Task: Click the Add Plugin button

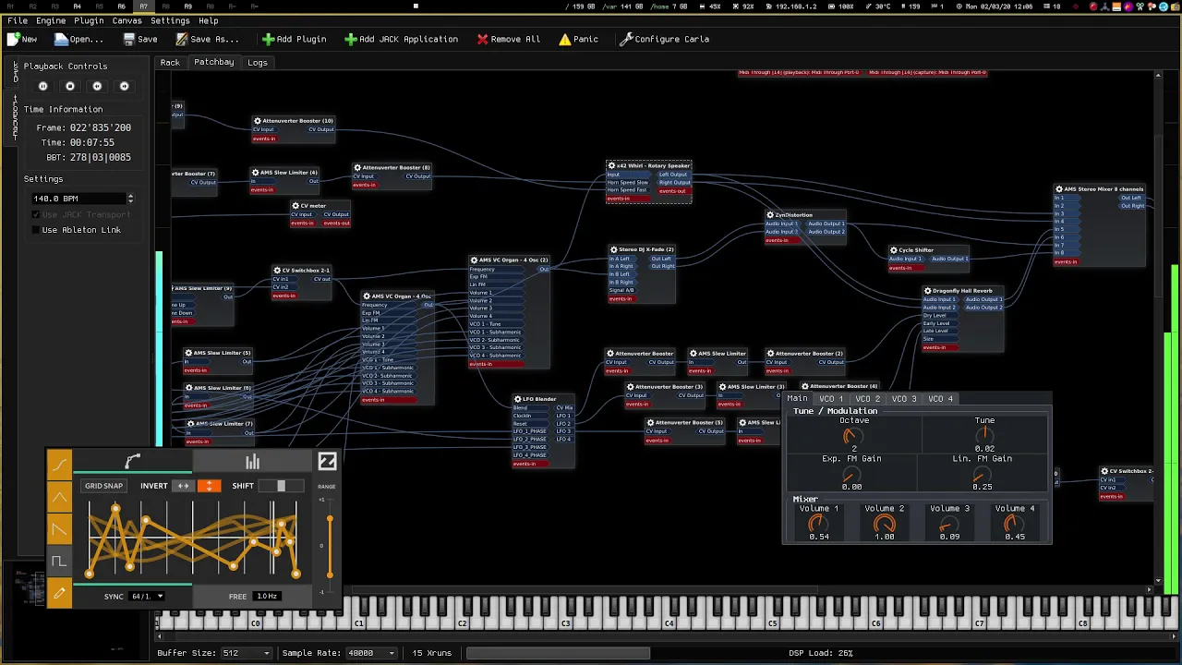Action: coord(294,39)
